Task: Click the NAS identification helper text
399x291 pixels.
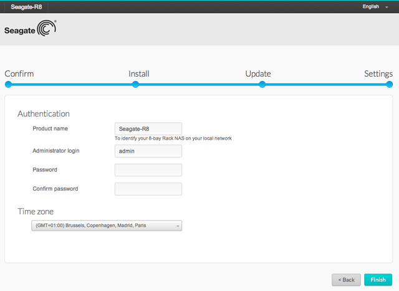Action: pyautogui.click(x=173, y=138)
